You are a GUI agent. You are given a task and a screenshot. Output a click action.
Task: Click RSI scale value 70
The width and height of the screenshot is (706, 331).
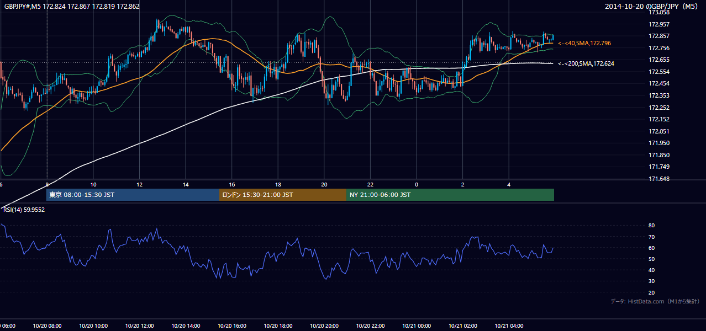tap(651, 237)
